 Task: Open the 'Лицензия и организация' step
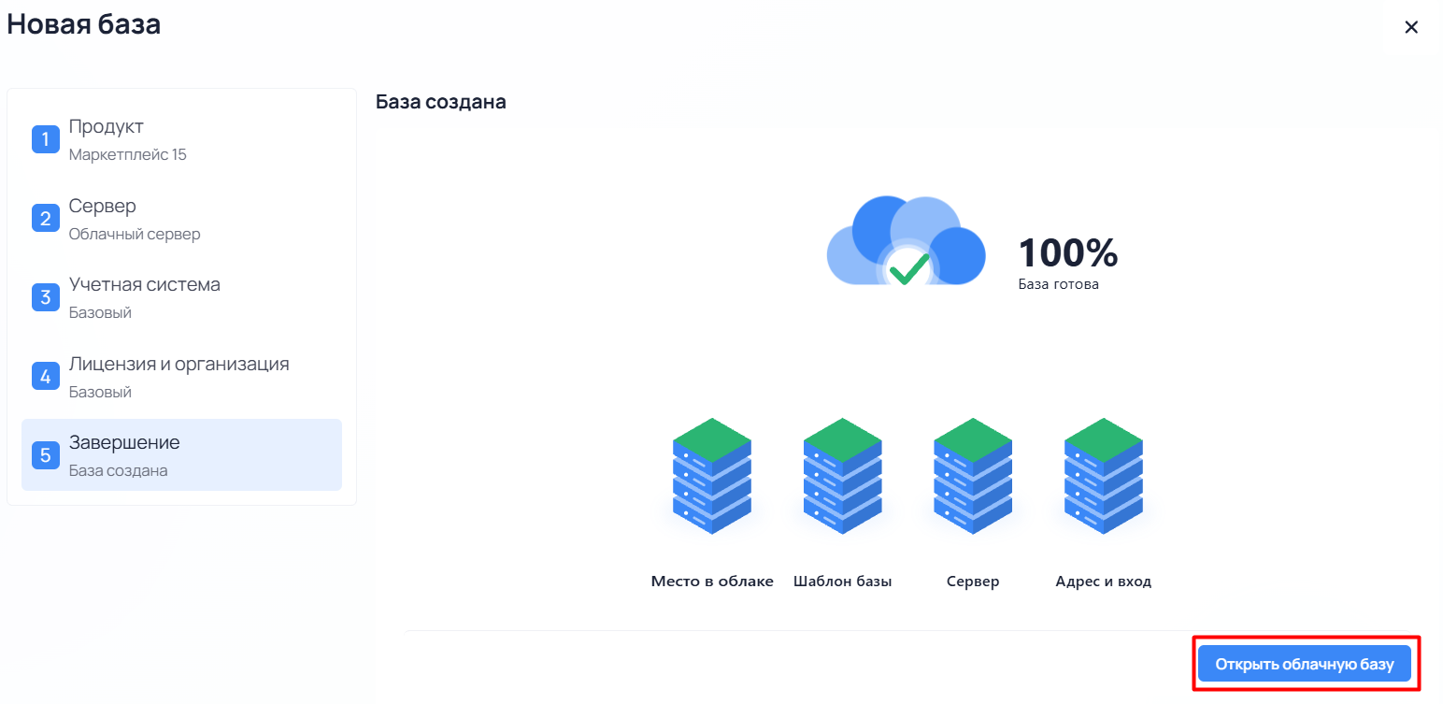tap(181, 377)
